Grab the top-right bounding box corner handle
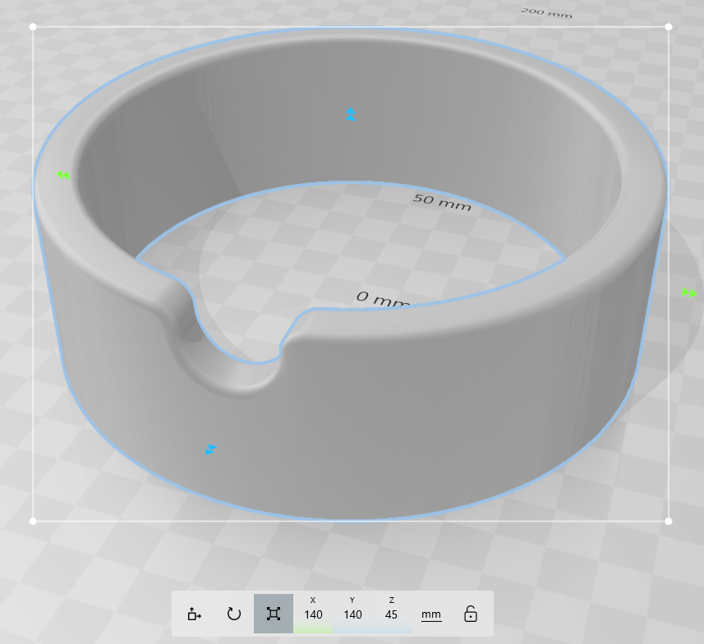The width and height of the screenshot is (704, 644). click(x=669, y=27)
